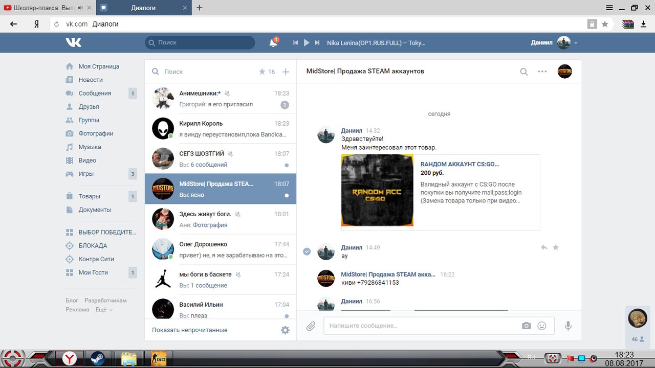
Task: Click the Блог footer link
Action: point(72,301)
